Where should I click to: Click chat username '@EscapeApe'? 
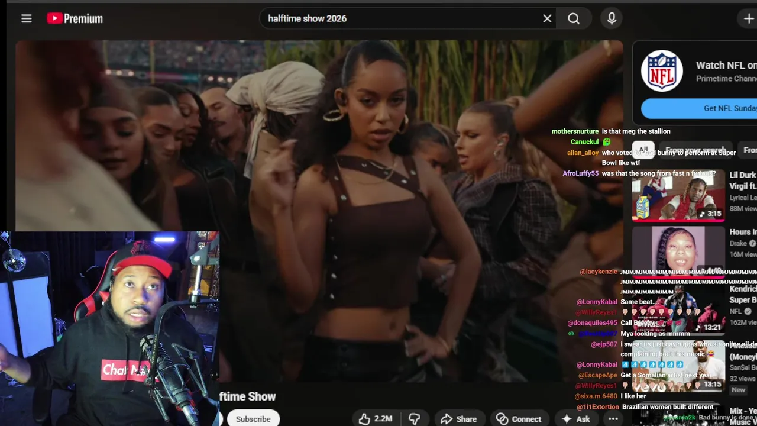597,375
